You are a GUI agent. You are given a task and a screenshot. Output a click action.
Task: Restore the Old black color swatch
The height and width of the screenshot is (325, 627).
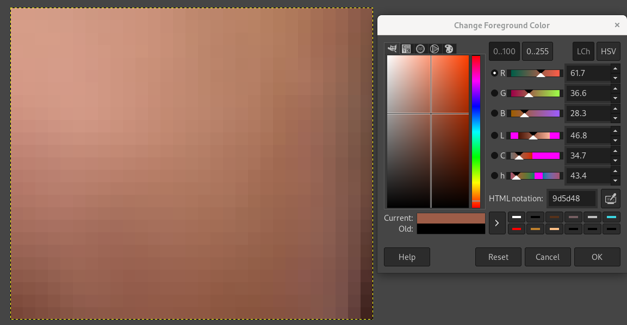pos(451,228)
